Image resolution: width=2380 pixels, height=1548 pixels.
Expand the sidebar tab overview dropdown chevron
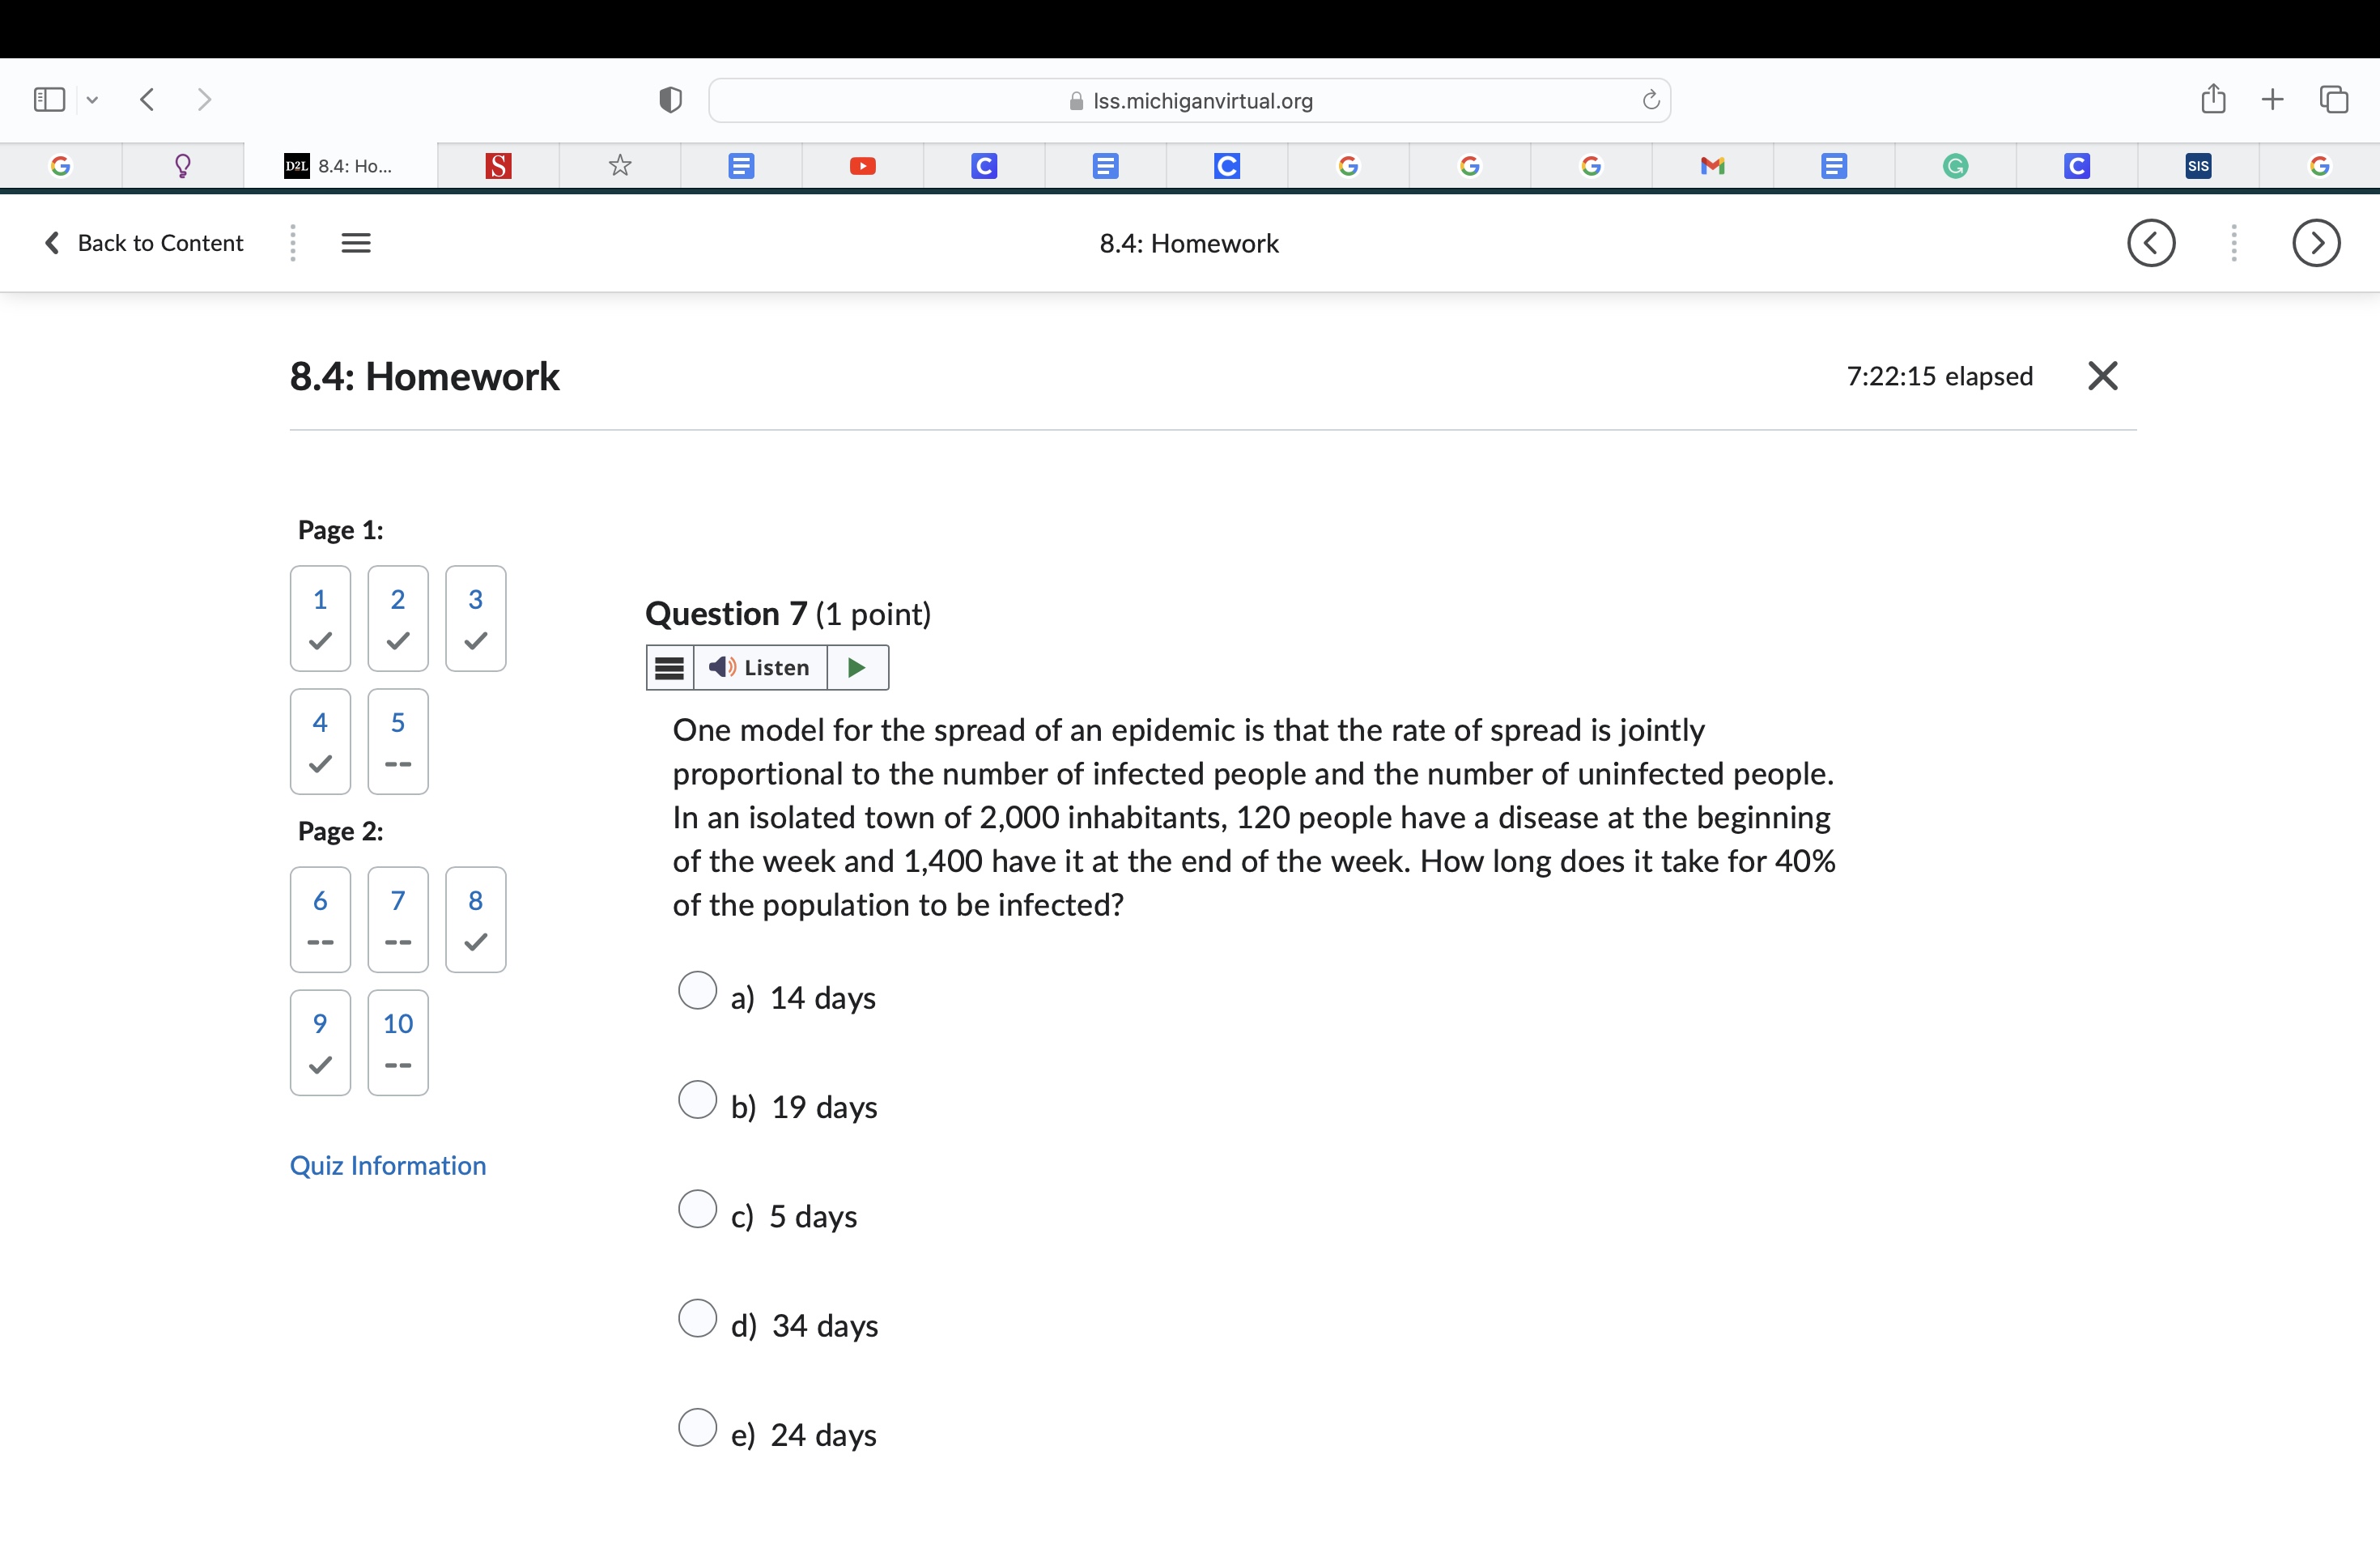(x=93, y=99)
